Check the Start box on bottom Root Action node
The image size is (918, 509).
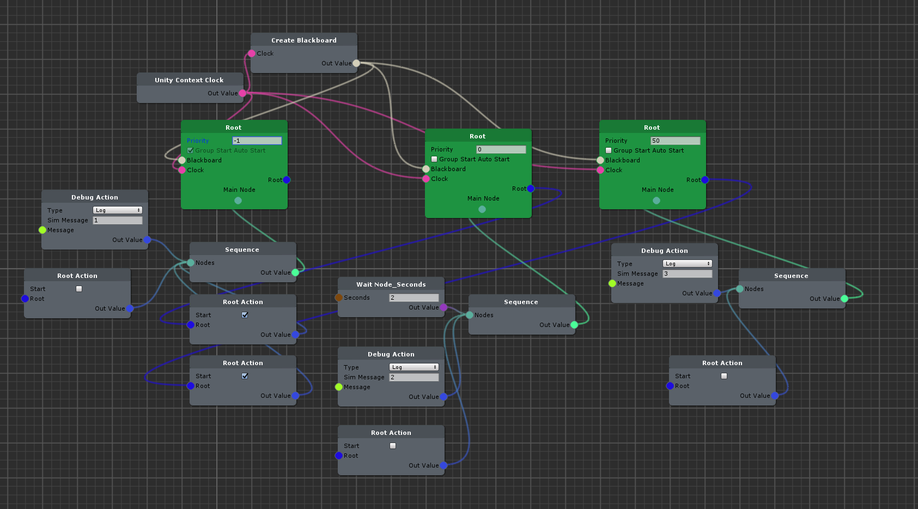[393, 445]
